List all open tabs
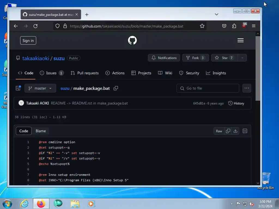The image size is (279, 209). pos(217,14)
